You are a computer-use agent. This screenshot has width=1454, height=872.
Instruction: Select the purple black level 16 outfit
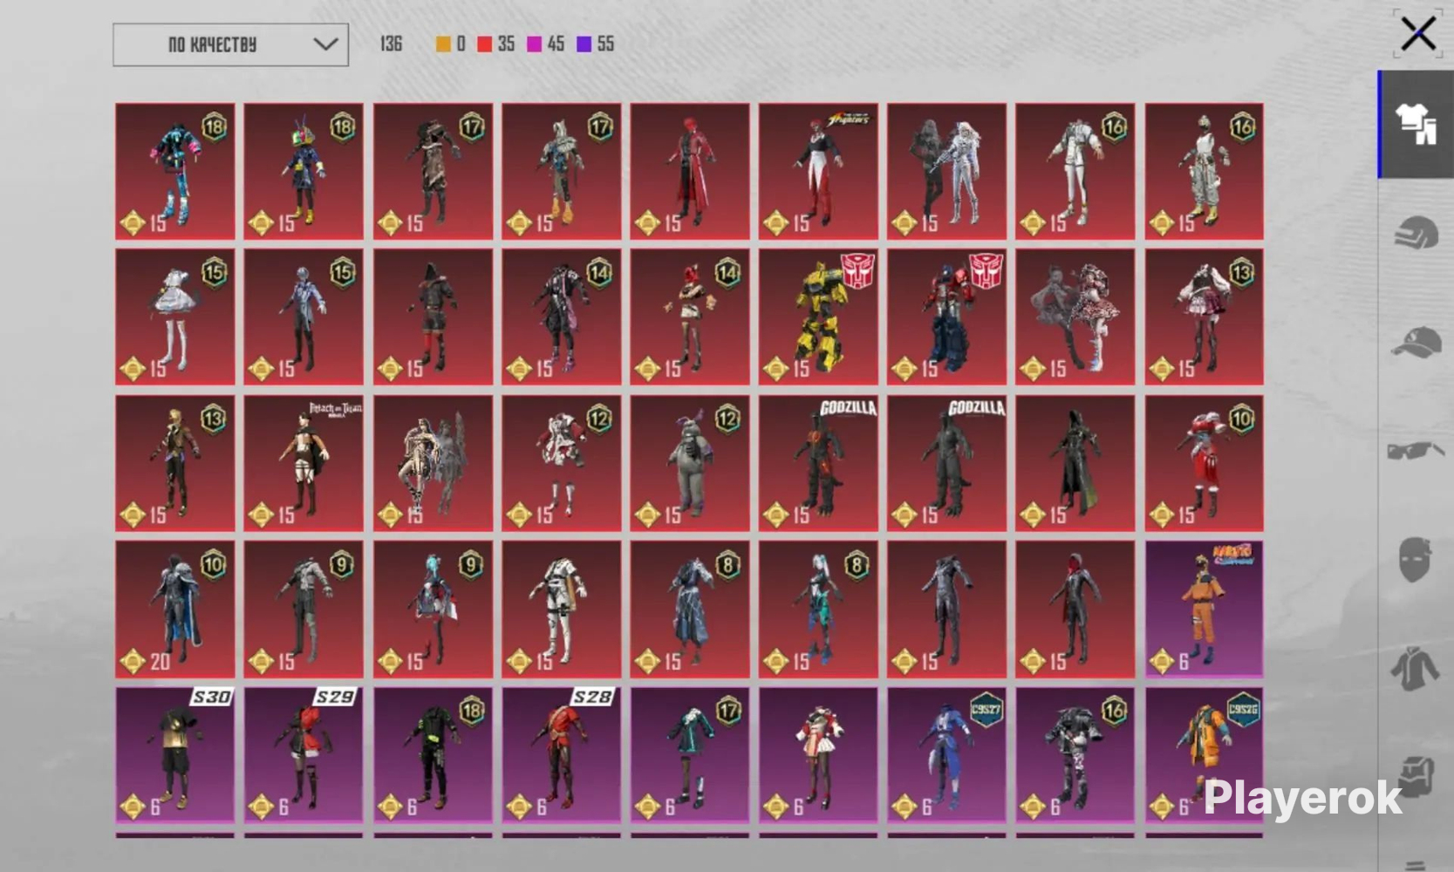click(1075, 755)
